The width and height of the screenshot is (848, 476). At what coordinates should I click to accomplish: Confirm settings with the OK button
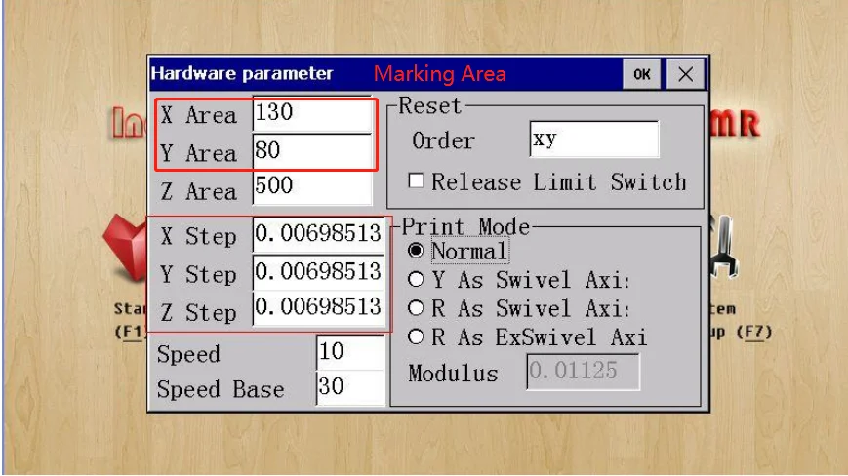pyautogui.click(x=641, y=74)
